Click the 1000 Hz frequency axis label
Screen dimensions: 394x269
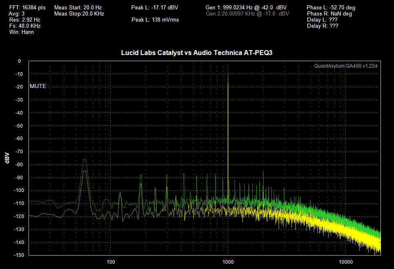[228, 262]
